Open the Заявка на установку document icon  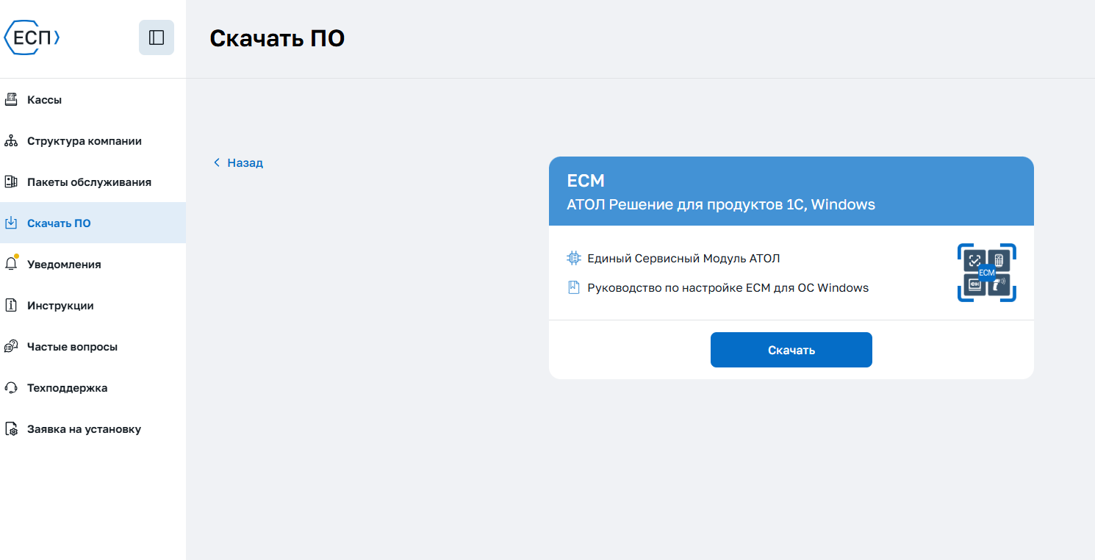pos(11,428)
